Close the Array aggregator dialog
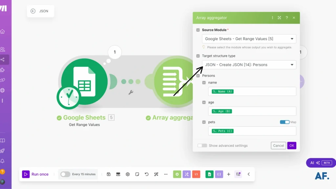 [x=294, y=18]
